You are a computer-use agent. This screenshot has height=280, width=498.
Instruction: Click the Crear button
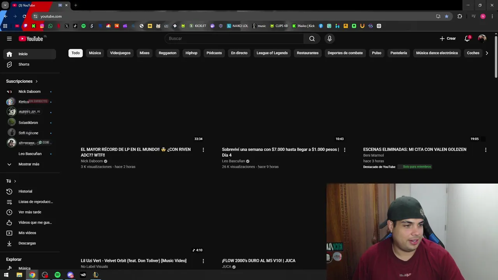[448, 38]
